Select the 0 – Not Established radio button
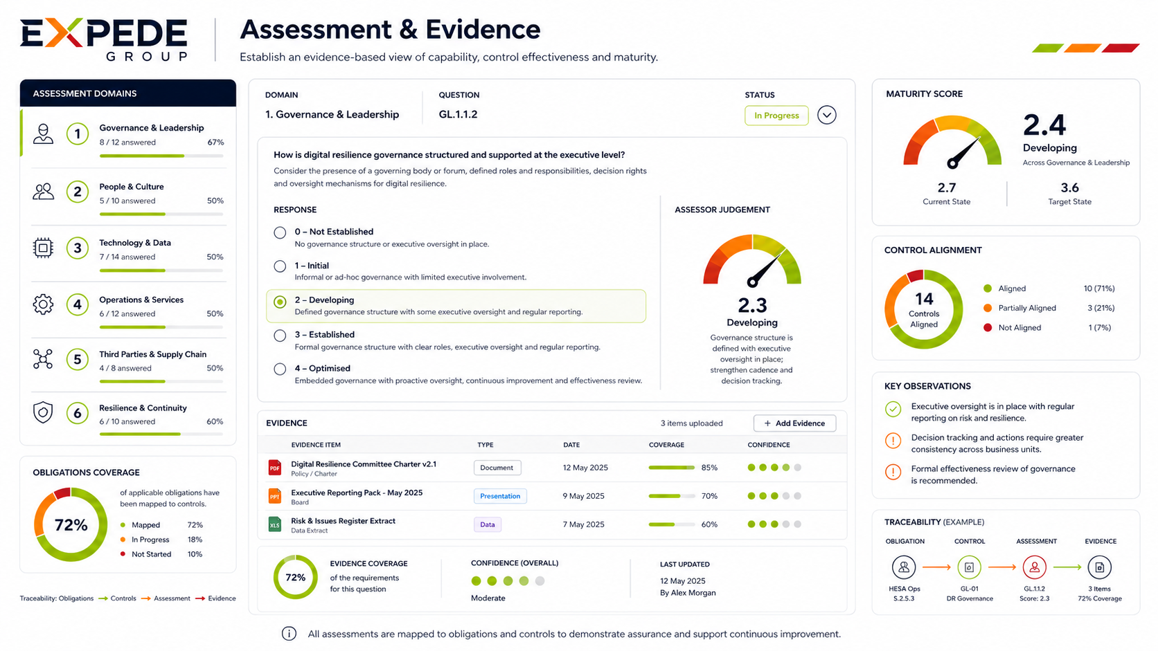Viewport: 1158px width, 651px height. click(280, 232)
